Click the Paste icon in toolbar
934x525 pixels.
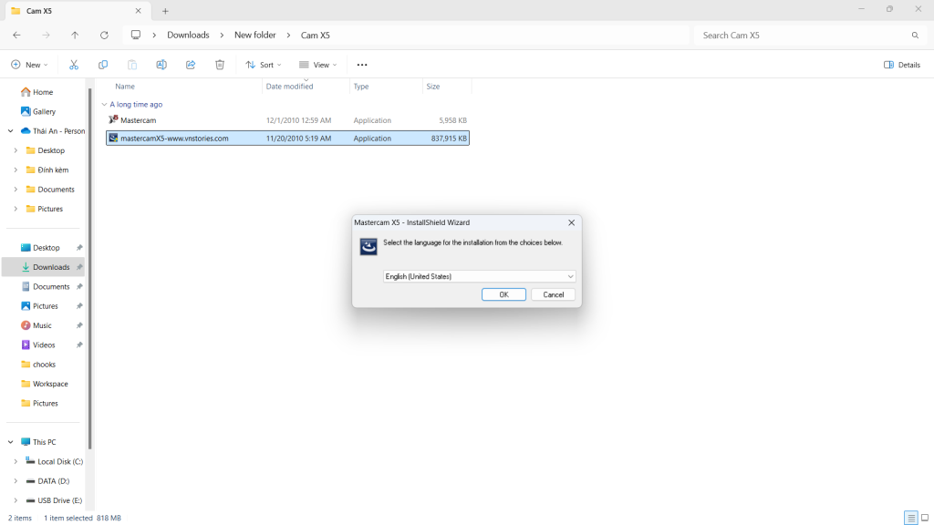tap(132, 65)
